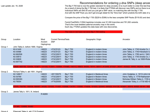Select the 'Group' column header

pyautogui.click(x=4, y=40)
